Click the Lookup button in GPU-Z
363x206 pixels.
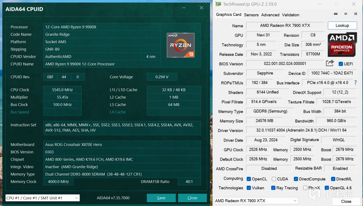342,25
